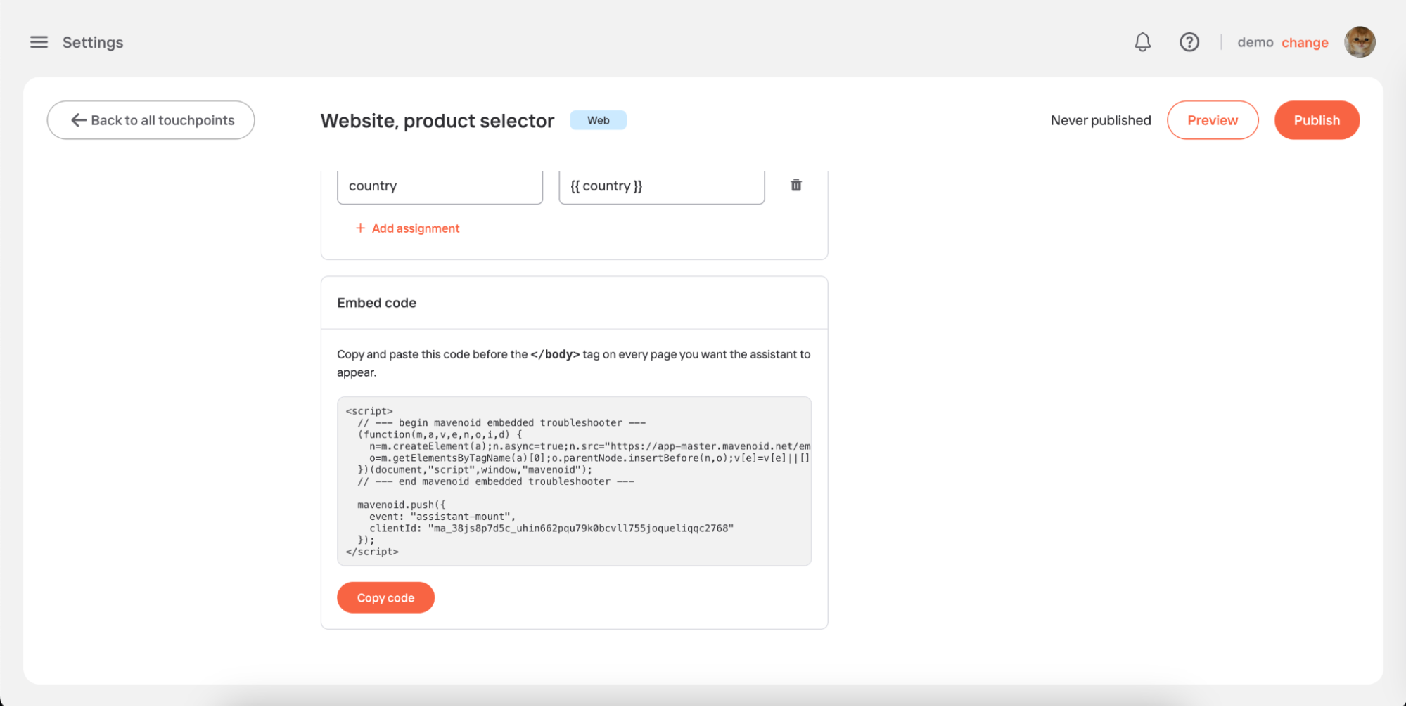Click the Preview button
Viewport: 1406px width, 707px height.
click(1213, 120)
